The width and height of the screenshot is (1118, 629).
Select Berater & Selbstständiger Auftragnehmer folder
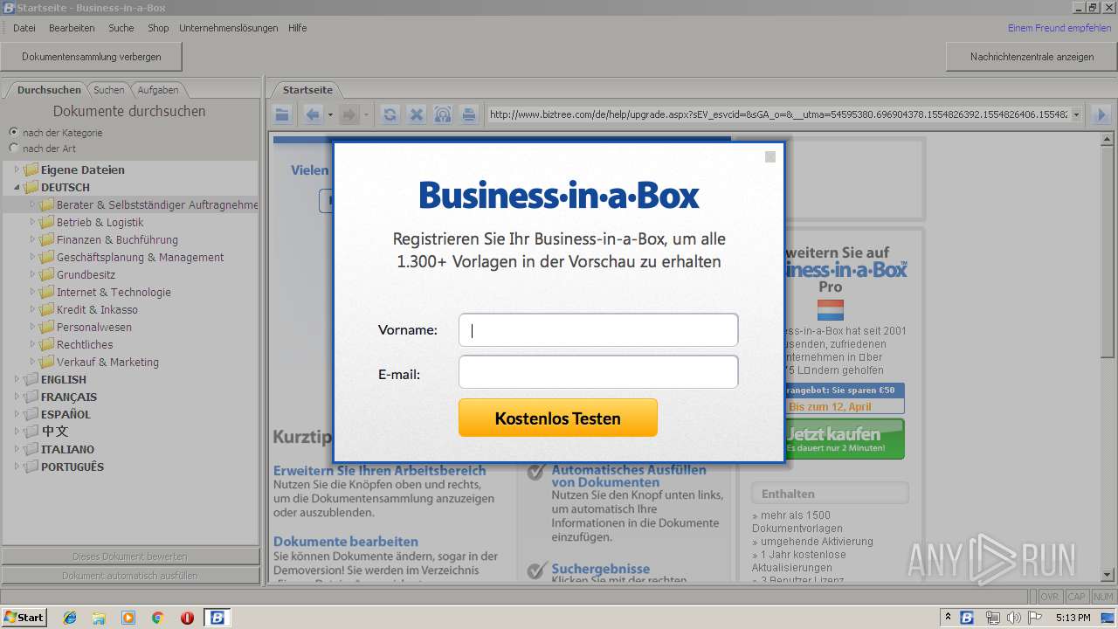coord(157,204)
